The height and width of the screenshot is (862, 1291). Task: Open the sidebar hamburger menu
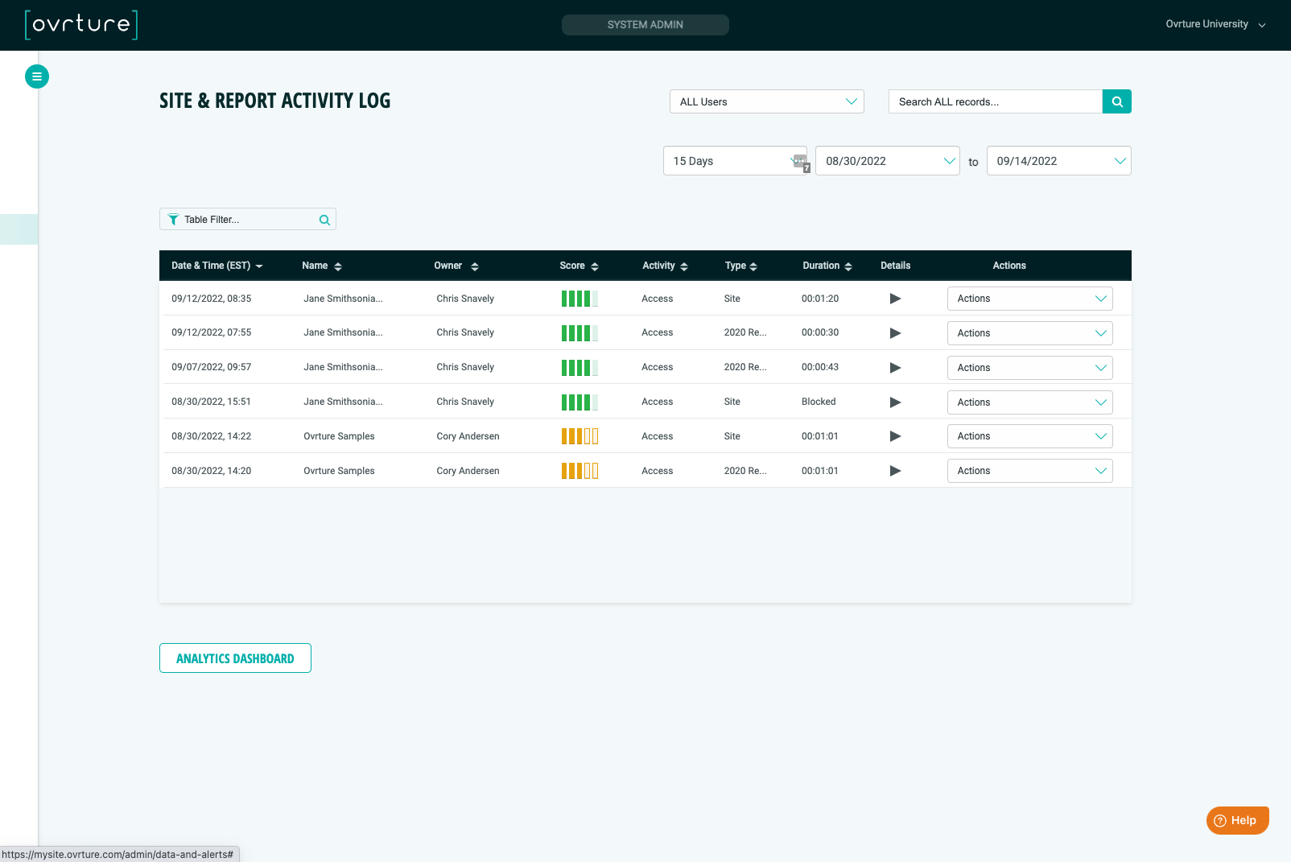pos(37,76)
